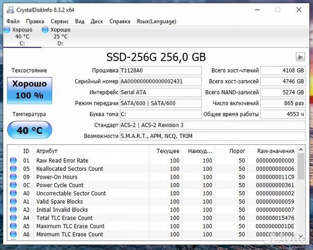Click raw value 000000015476
313x250 pixels.
[275, 218]
